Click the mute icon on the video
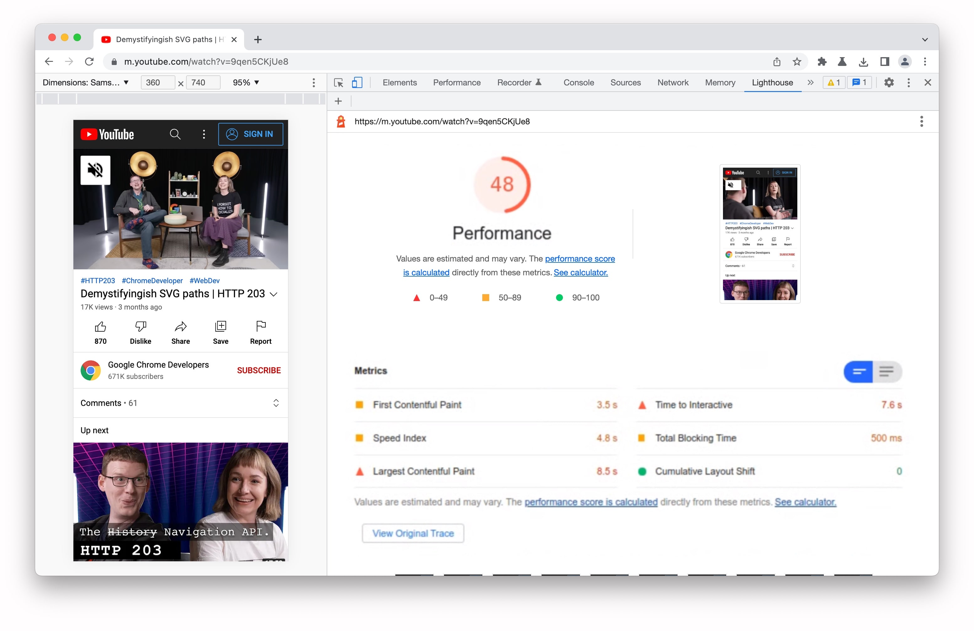Image resolution: width=974 pixels, height=631 pixels. 95,170
